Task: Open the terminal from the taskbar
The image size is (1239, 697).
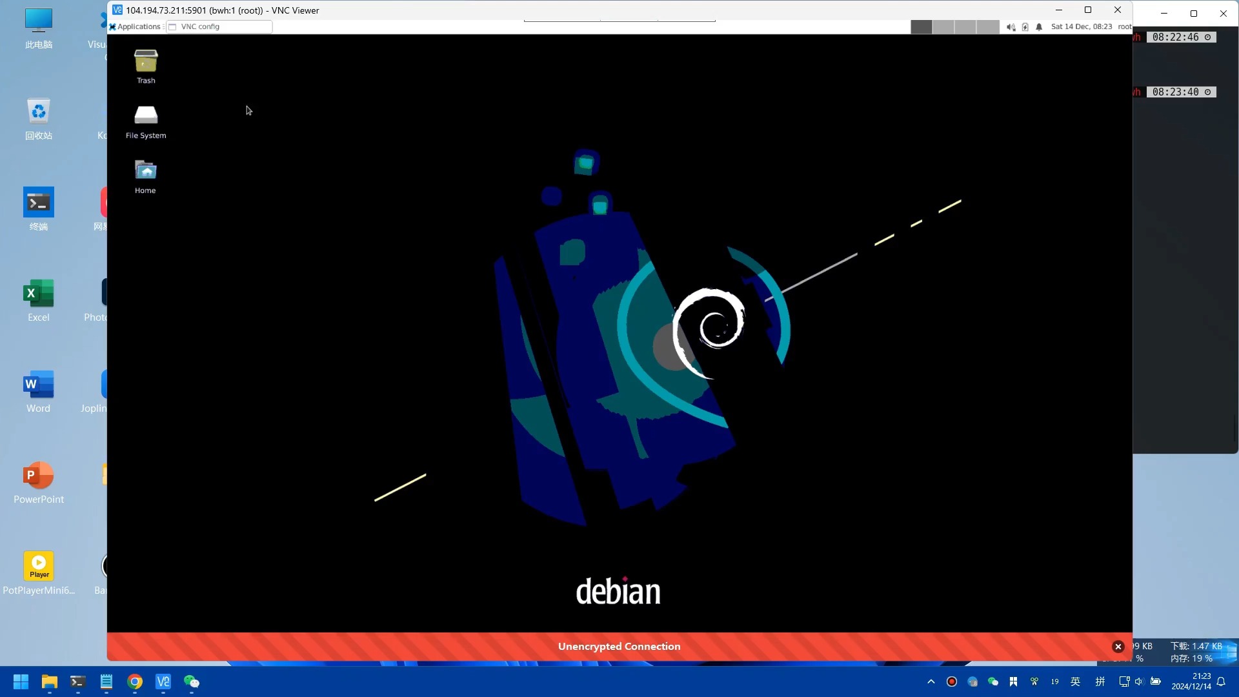Action: (78, 682)
